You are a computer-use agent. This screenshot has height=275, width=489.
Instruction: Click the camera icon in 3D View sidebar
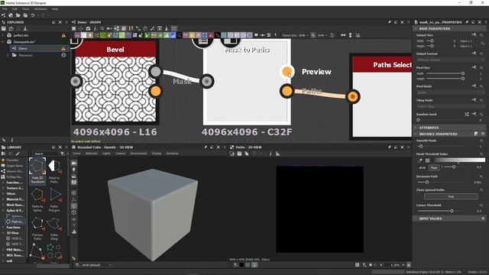click(74, 163)
